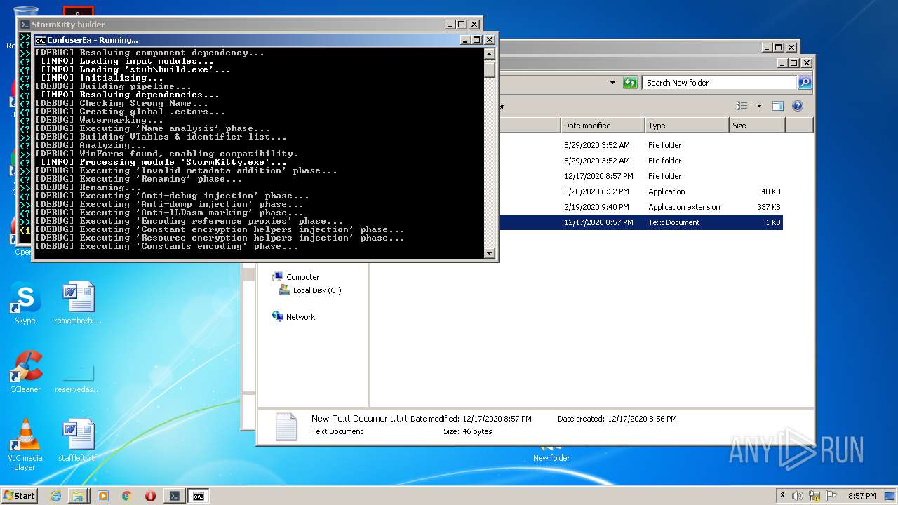Screen dimensions: 898x505
Task: Open the stafflett.rtf document on desktop
Action: 78,440
